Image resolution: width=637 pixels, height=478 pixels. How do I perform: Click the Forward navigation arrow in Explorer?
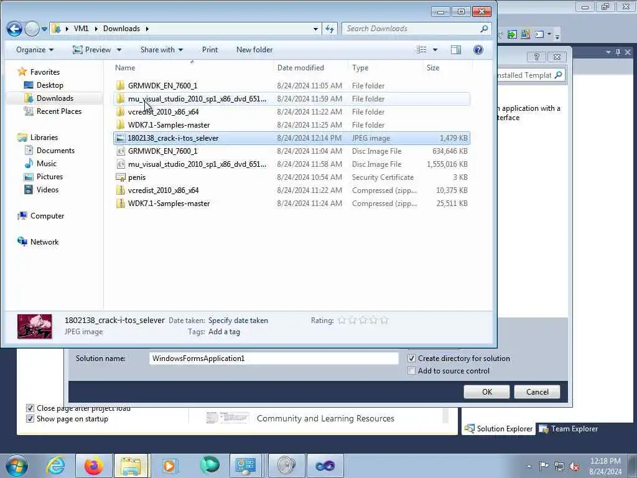click(x=32, y=29)
